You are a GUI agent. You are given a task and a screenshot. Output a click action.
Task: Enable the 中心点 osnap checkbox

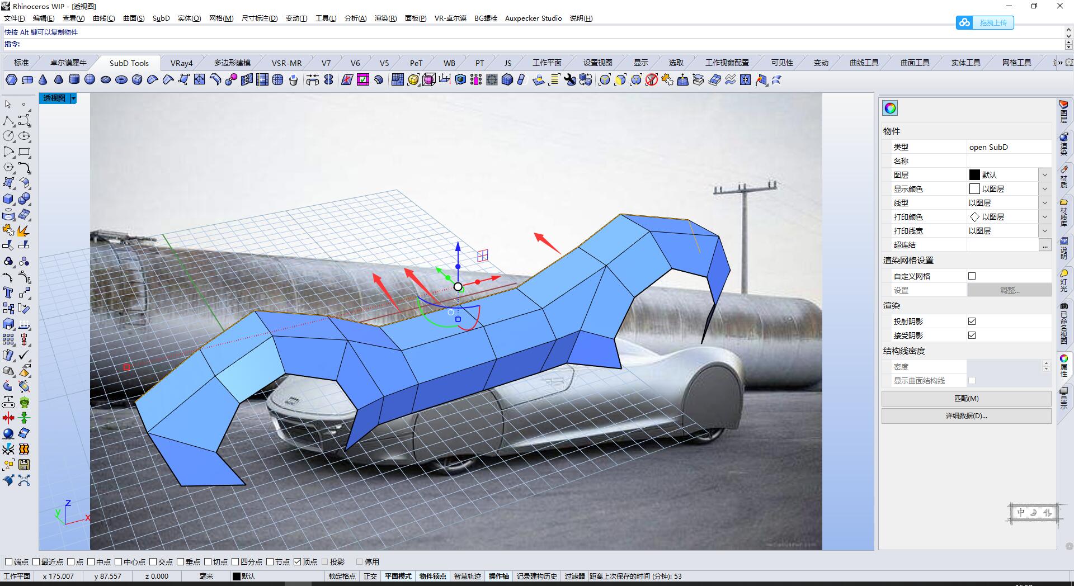coord(119,562)
